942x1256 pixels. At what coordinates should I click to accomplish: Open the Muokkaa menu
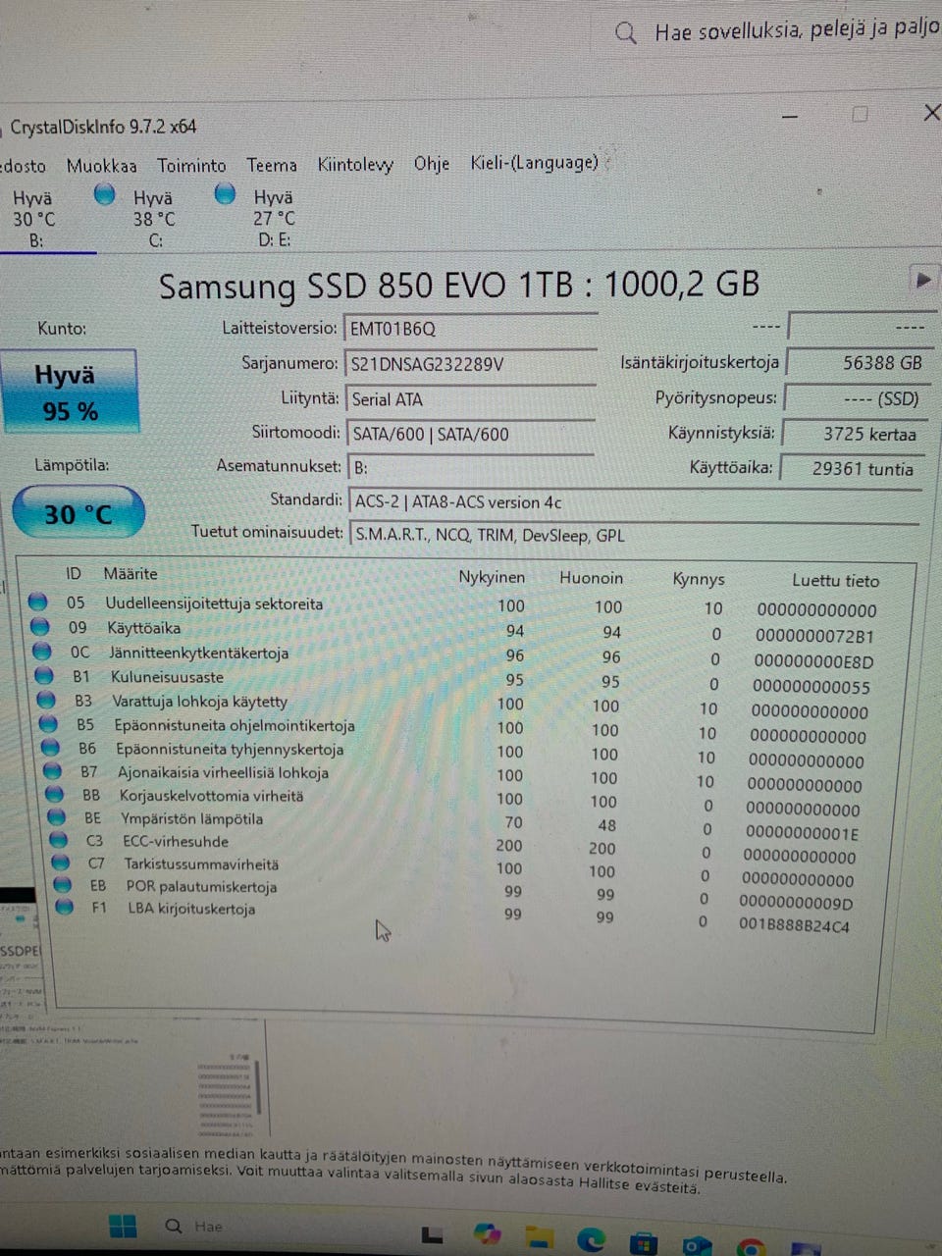(x=102, y=166)
